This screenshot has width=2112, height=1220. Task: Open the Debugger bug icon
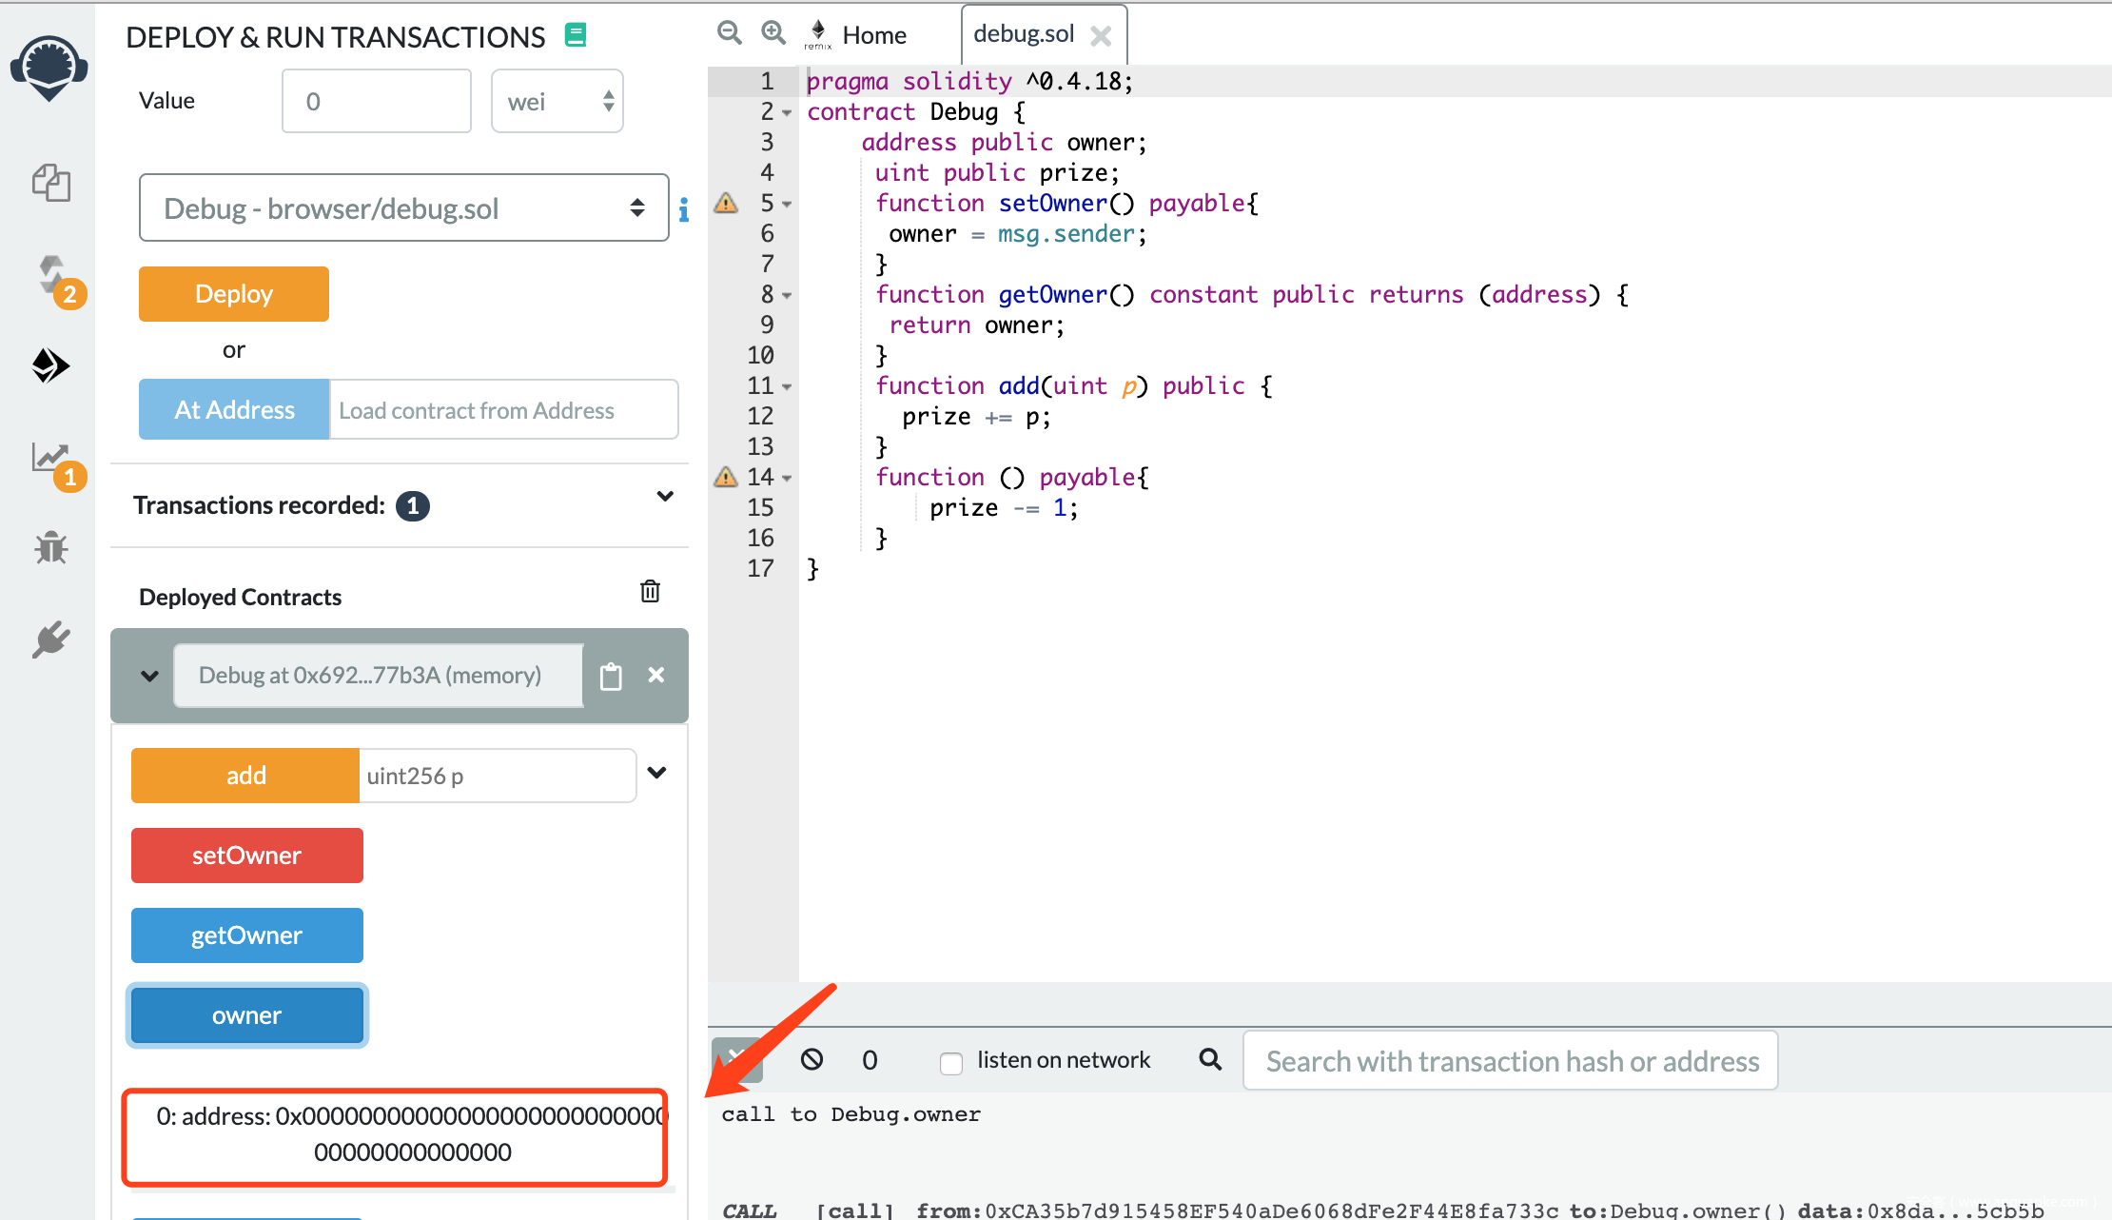51,547
